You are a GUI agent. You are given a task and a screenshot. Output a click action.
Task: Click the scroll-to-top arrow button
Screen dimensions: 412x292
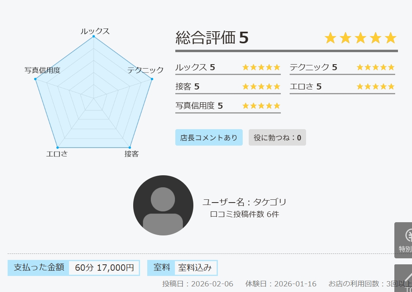point(404,278)
